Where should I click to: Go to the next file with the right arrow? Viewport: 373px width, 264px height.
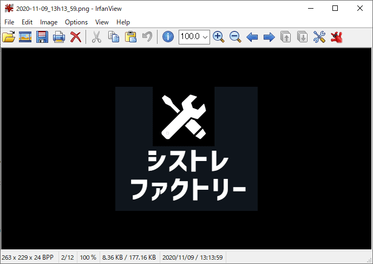269,37
